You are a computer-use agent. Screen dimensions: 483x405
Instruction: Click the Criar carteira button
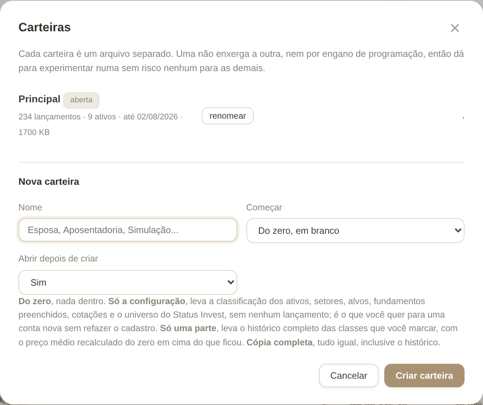click(424, 376)
